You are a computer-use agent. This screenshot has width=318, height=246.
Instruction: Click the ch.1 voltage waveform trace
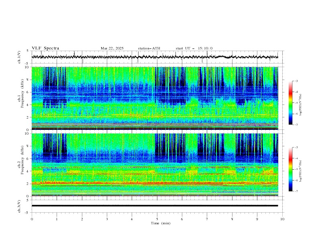(155, 57)
